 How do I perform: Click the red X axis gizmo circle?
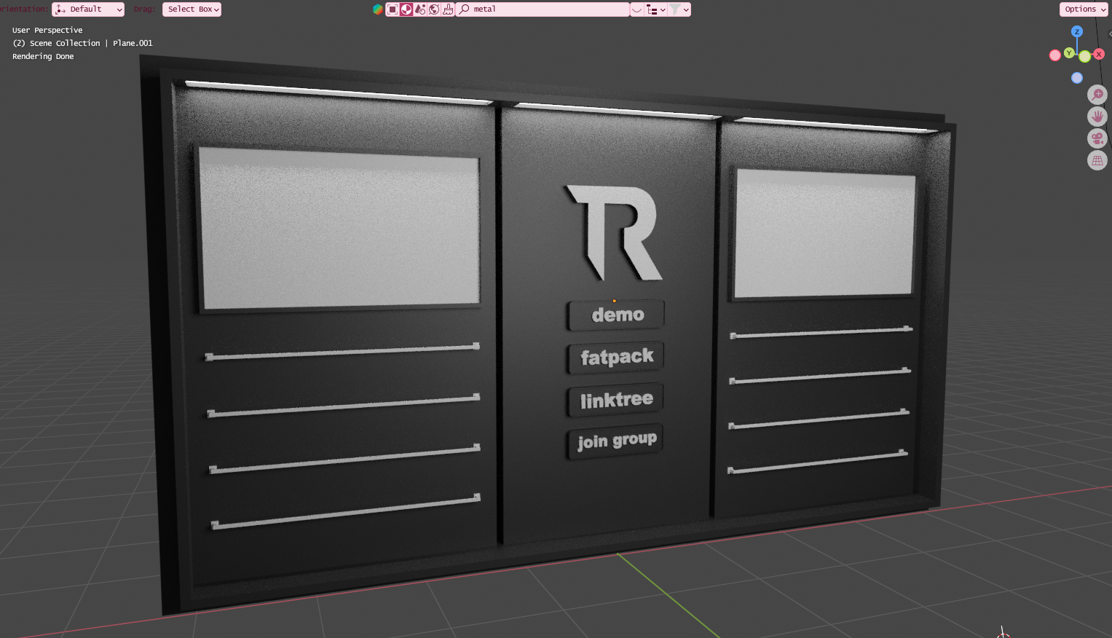coord(1099,54)
